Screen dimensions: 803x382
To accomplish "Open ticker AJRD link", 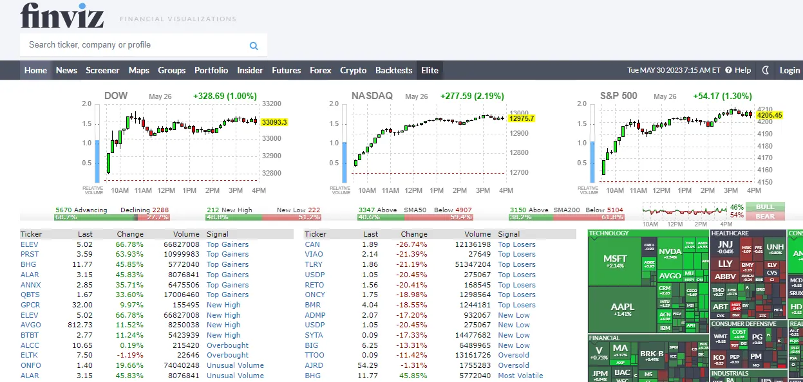I will click(314, 366).
